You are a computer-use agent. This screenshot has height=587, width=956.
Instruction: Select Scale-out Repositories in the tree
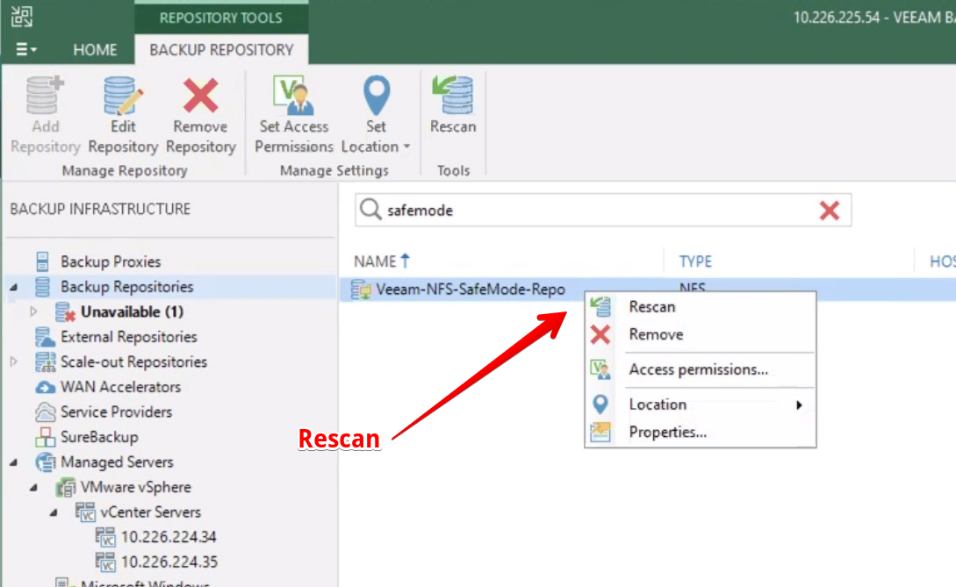[133, 362]
